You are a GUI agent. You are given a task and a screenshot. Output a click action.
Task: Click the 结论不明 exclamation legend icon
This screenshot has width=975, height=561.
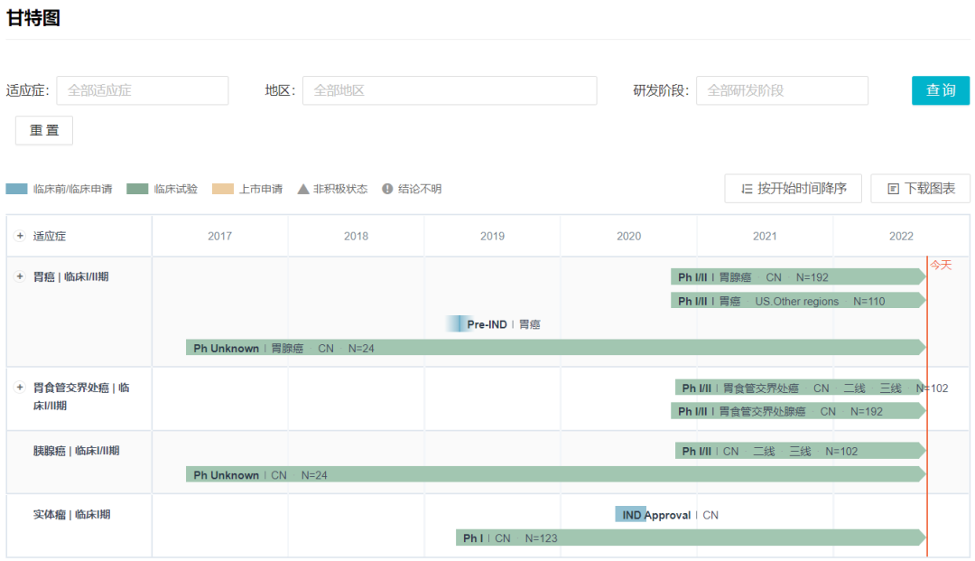[x=387, y=189]
